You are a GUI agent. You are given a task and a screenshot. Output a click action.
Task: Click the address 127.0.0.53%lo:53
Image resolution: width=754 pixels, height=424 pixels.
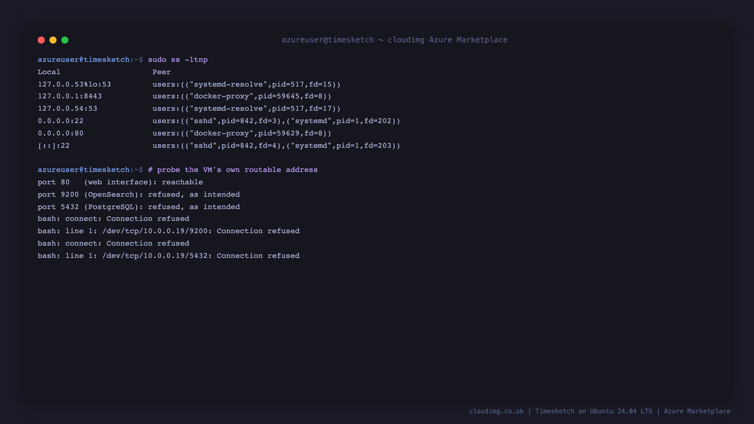point(74,84)
